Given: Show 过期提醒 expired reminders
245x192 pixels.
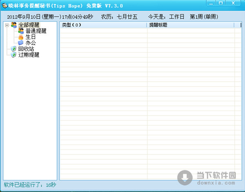Looking at the screenshot, I should (x=29, y=55).
